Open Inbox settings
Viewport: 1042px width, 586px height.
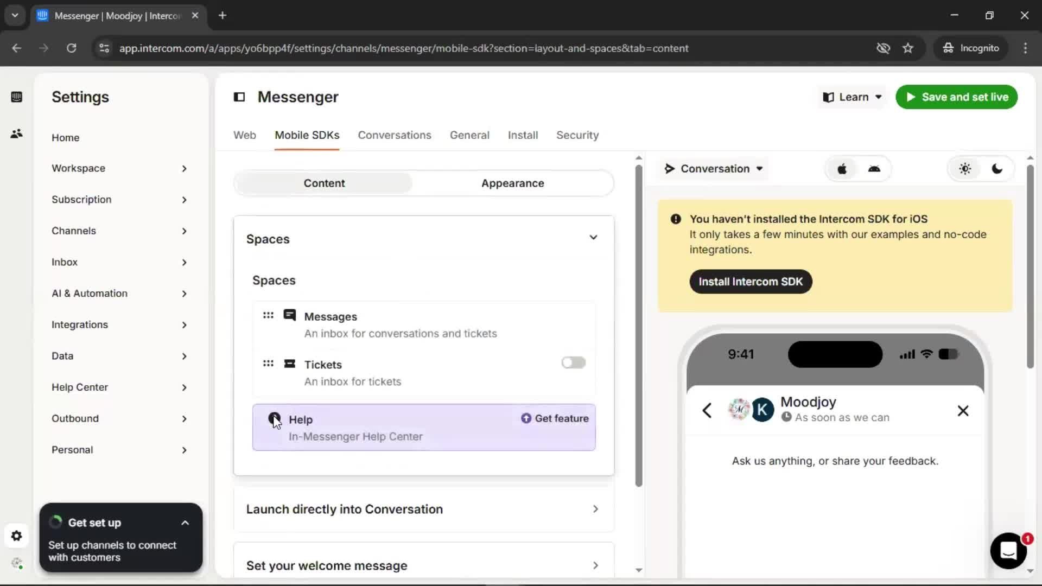point(119,262)
